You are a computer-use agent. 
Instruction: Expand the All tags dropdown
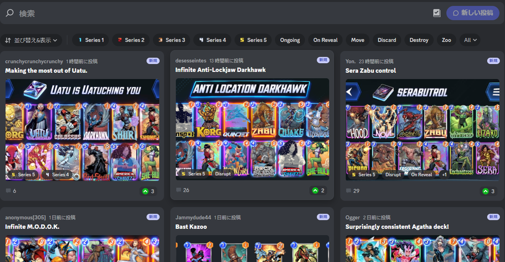[x=470, y=40]
